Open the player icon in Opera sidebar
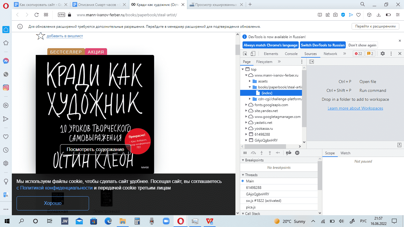Viewport: 404px width, 227px height. coord(6,105)
